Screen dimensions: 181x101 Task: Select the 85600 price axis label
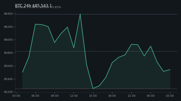tap(8, 66)
